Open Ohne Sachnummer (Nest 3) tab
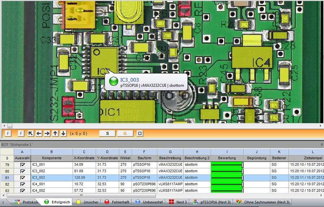The image size is (324, 207). (x=263, y=202)
